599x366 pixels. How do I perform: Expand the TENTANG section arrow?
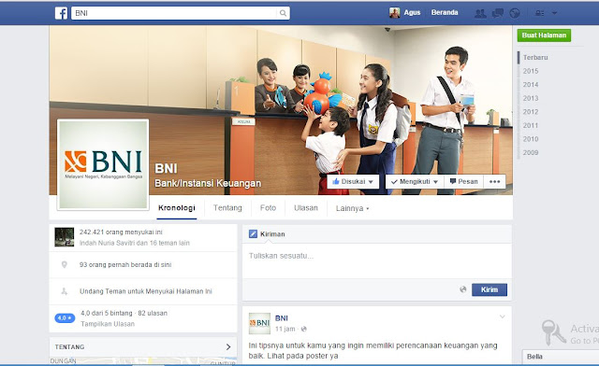tap(228, 346)
